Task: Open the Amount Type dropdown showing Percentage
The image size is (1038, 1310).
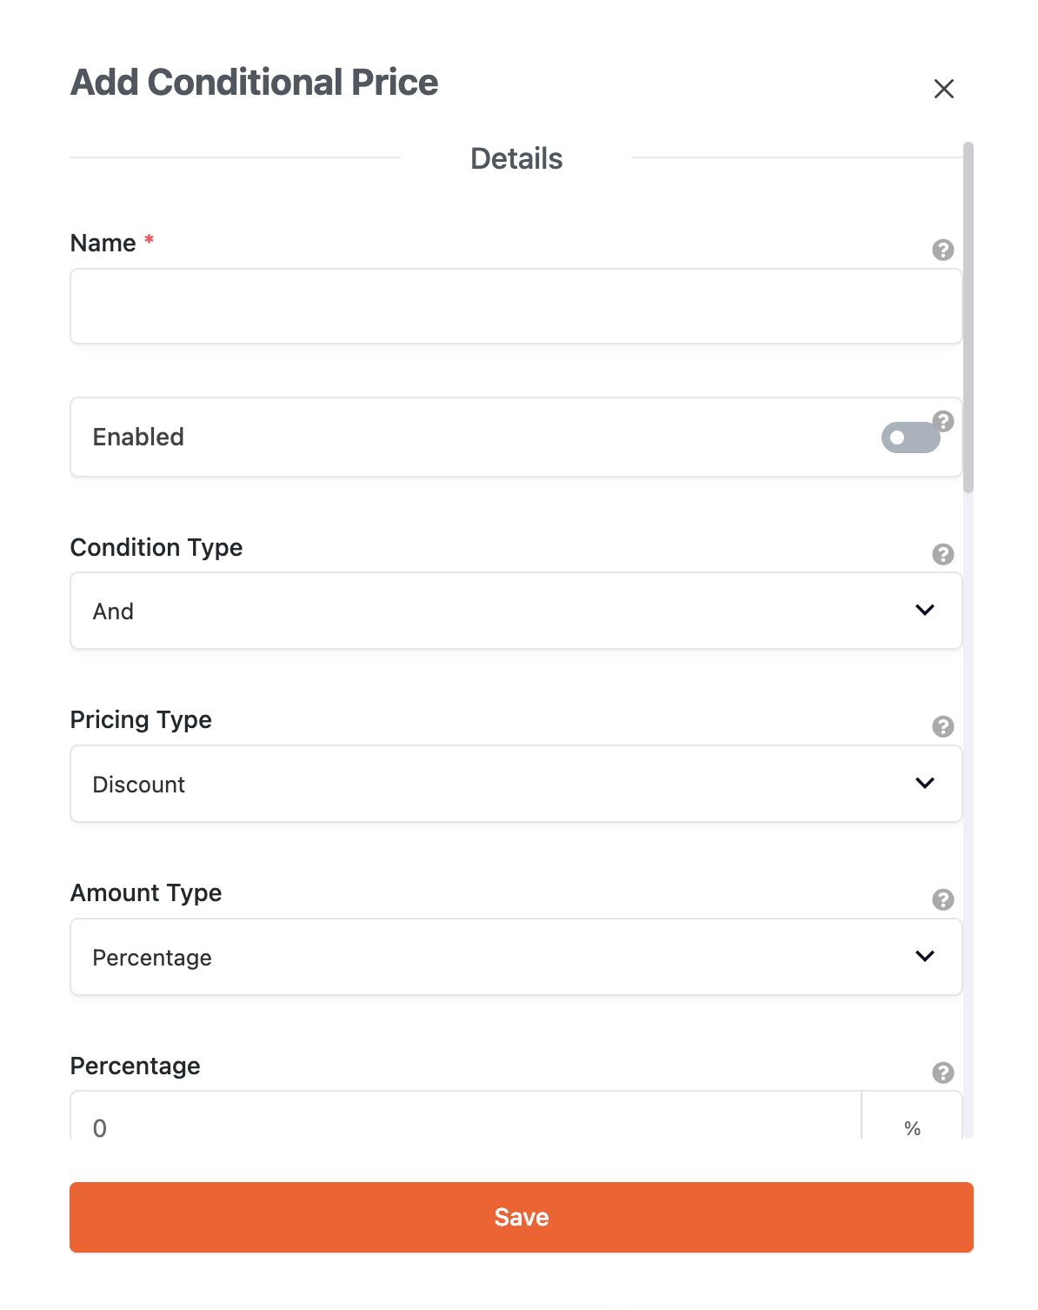Action: (516, 957)
